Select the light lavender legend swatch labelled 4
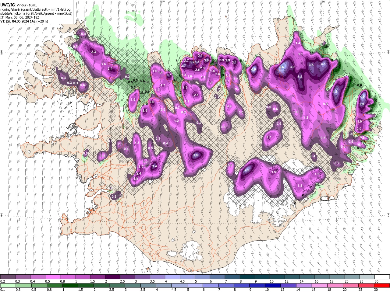The height and width of the screenshot is (292, 390). pyautogui.click(x=172, y=277)
